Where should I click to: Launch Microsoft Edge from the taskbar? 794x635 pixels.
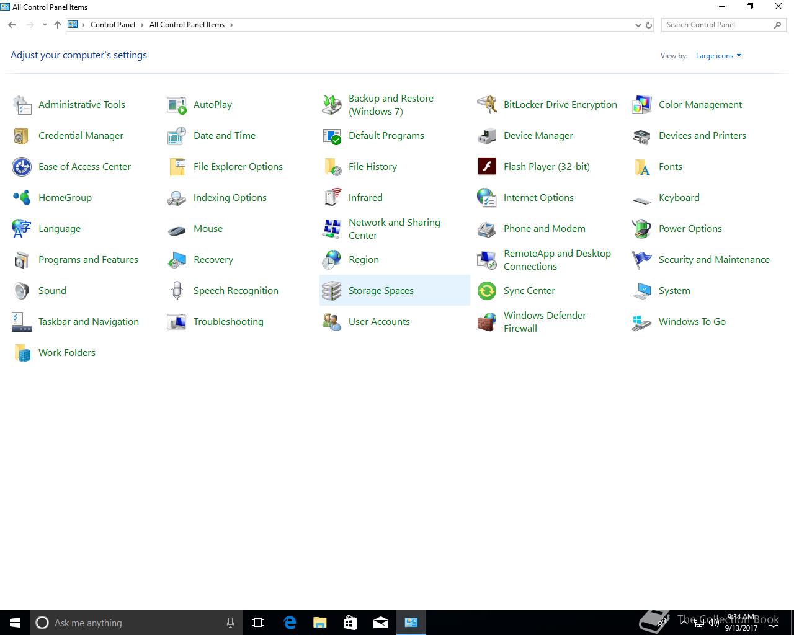(289, 623)
